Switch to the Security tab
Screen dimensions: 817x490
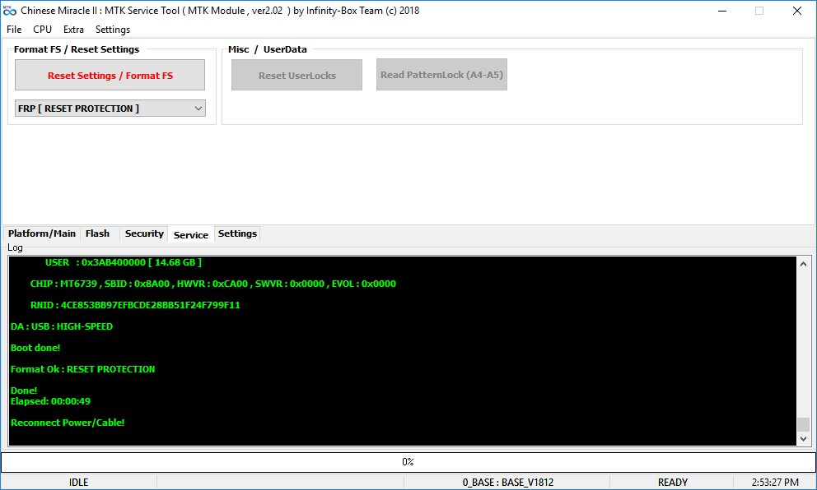(144, 233)
